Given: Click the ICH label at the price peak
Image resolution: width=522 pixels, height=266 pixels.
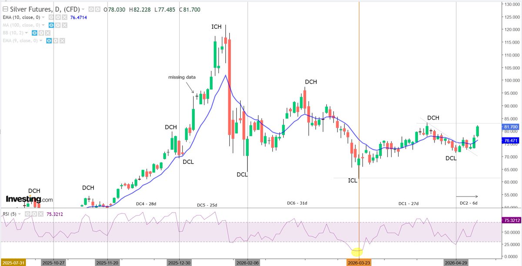Looking at the screenshot, I should click(x=217, y=27).
